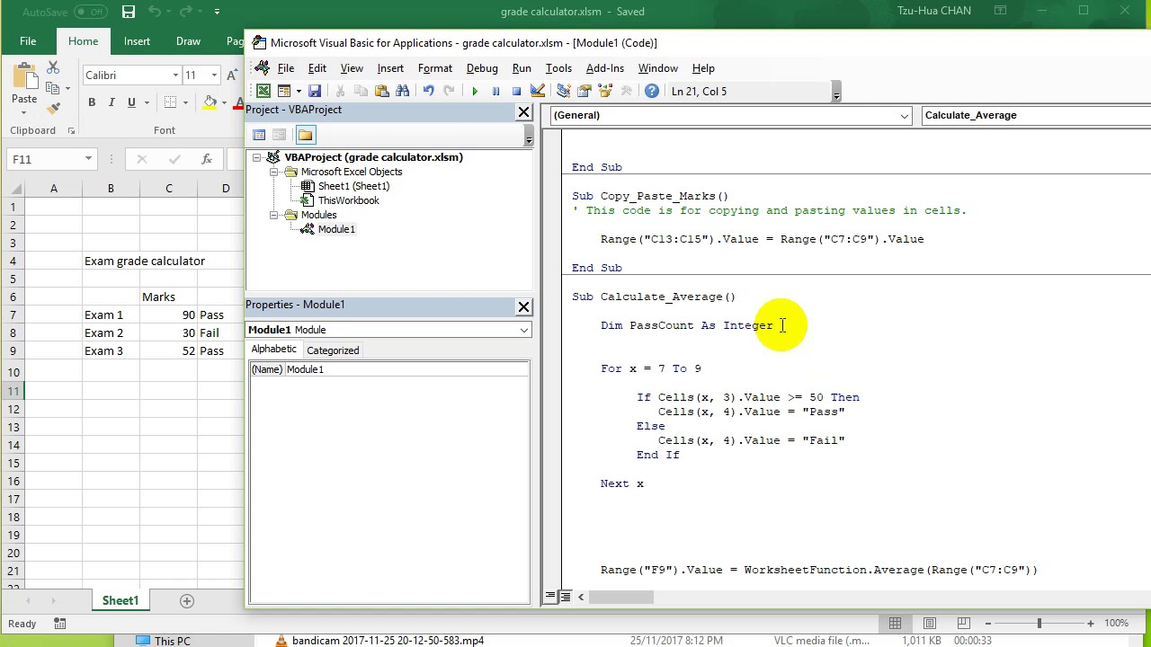Open the Format menu
The image size is (1151, 647).
click(x=435, y=68)
